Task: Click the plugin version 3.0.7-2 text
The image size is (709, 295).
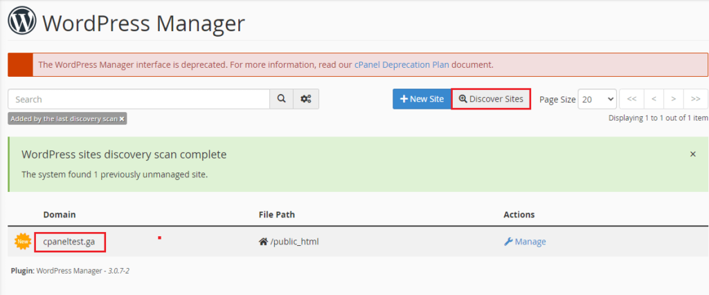Action: click(118, 271)
